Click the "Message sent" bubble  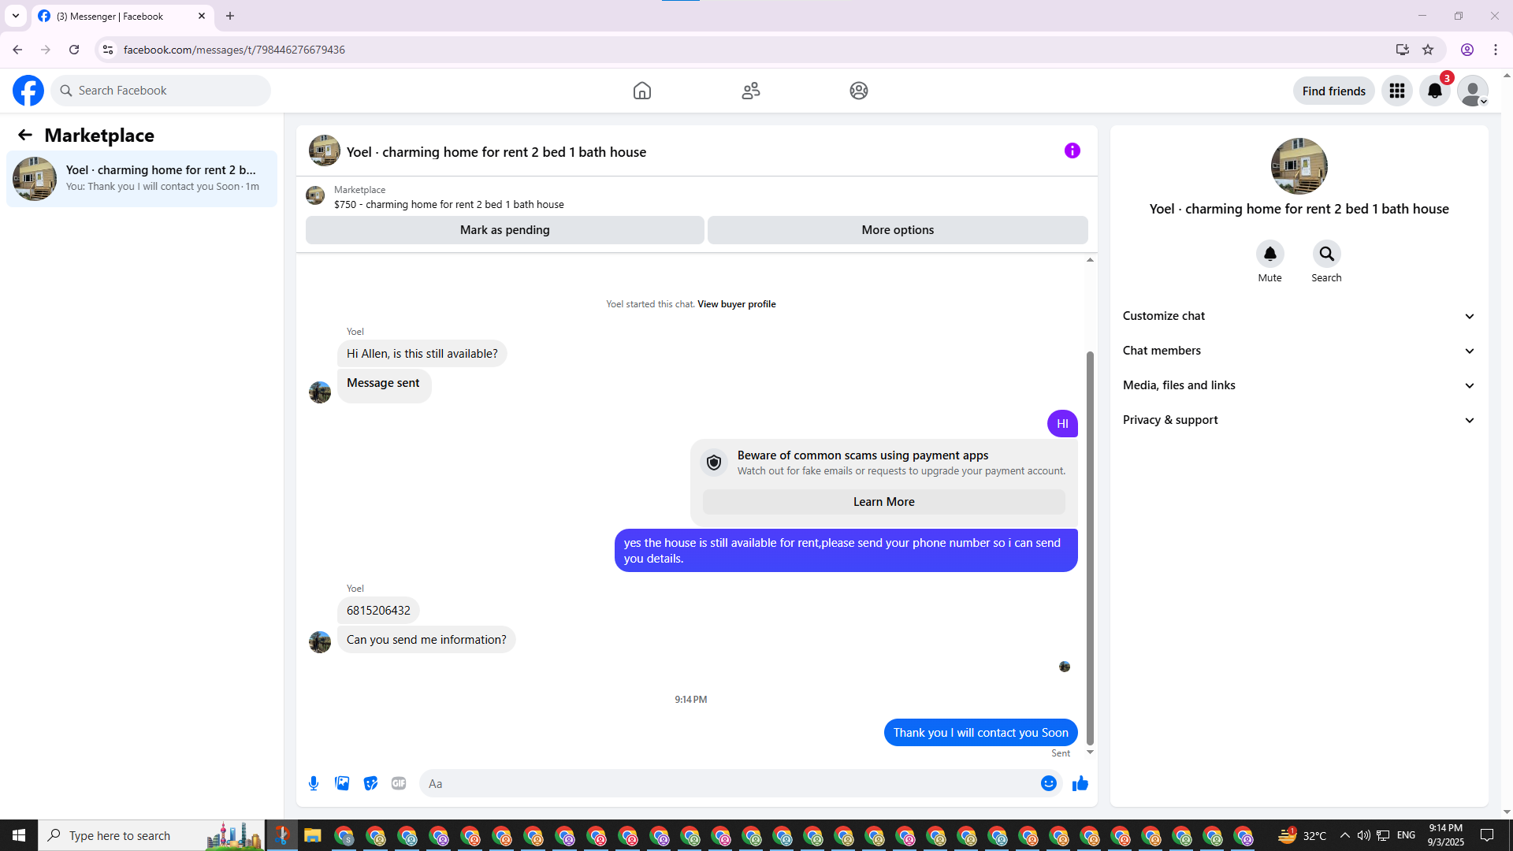click(x=384, y=385)
